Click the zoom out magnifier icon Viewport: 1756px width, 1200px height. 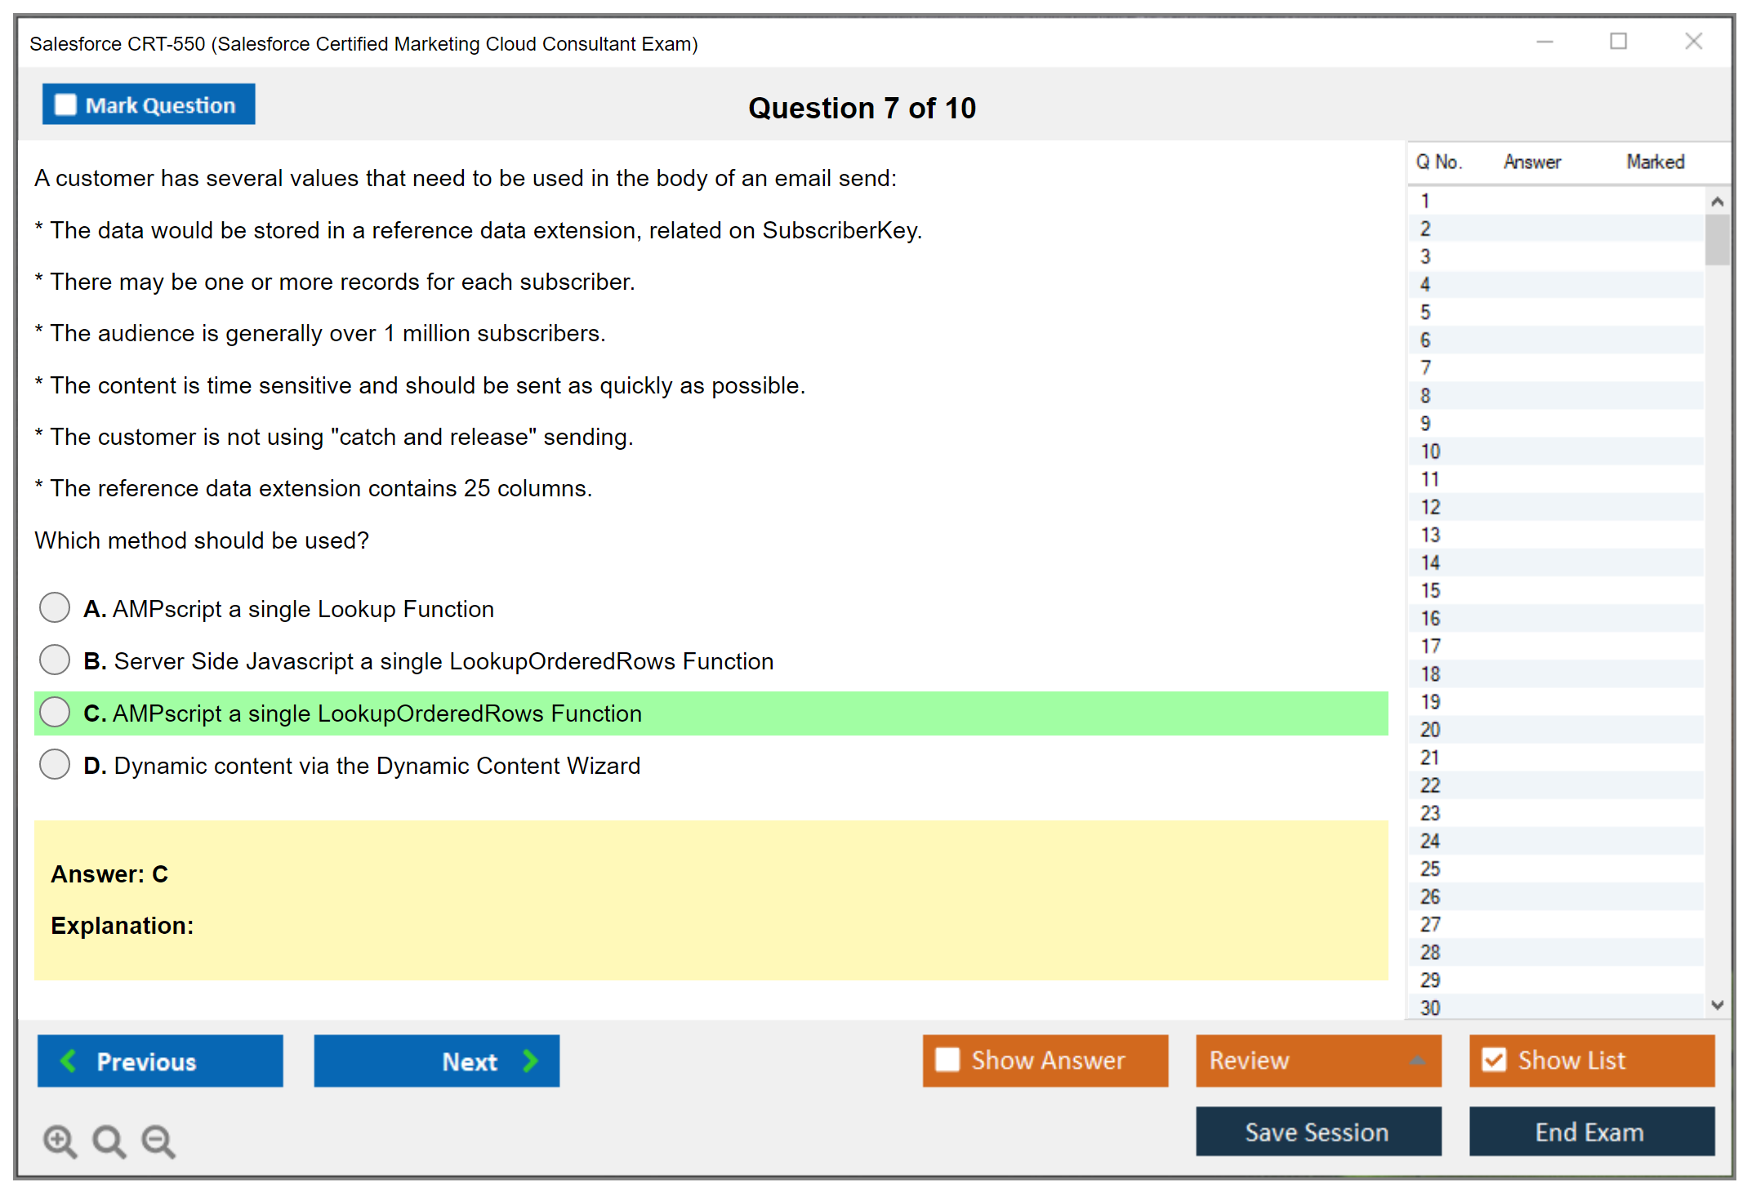[158, 1140]
